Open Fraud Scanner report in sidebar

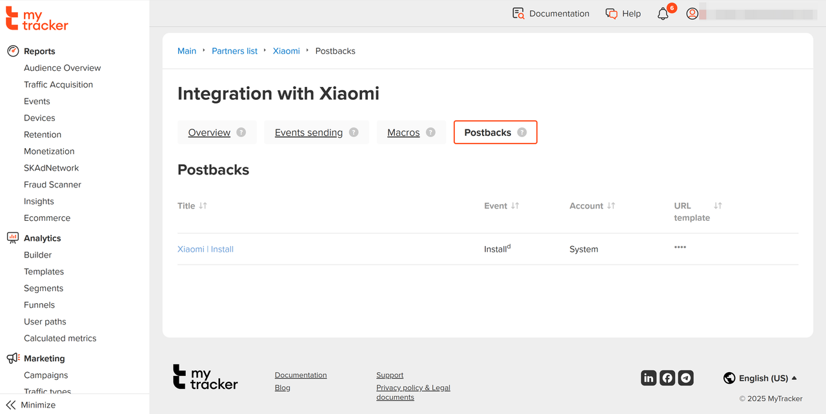pos(52,185)
